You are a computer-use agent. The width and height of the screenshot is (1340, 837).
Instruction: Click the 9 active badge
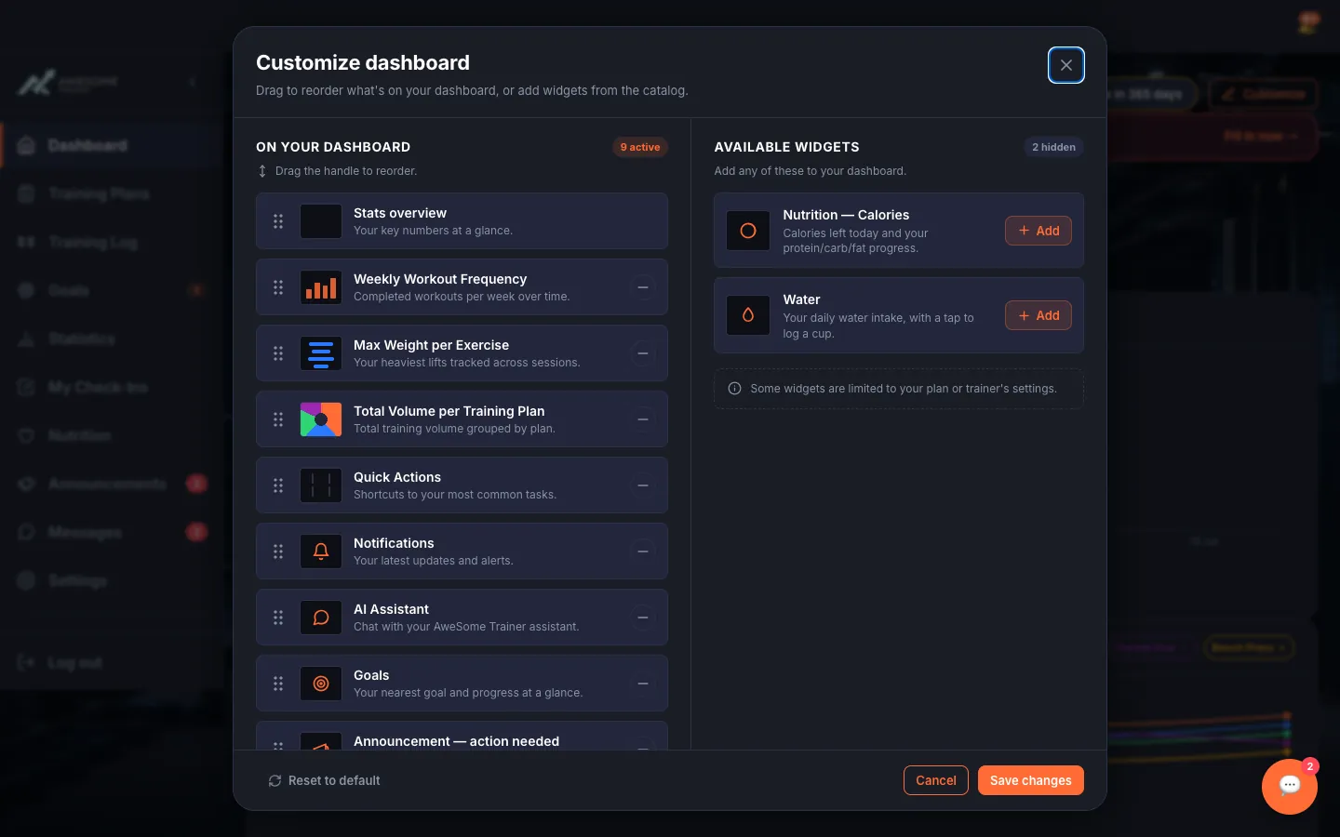pos(640,147)
